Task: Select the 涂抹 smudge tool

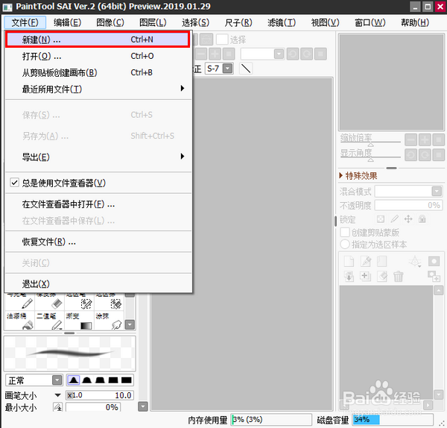Action: click(109, 321)
